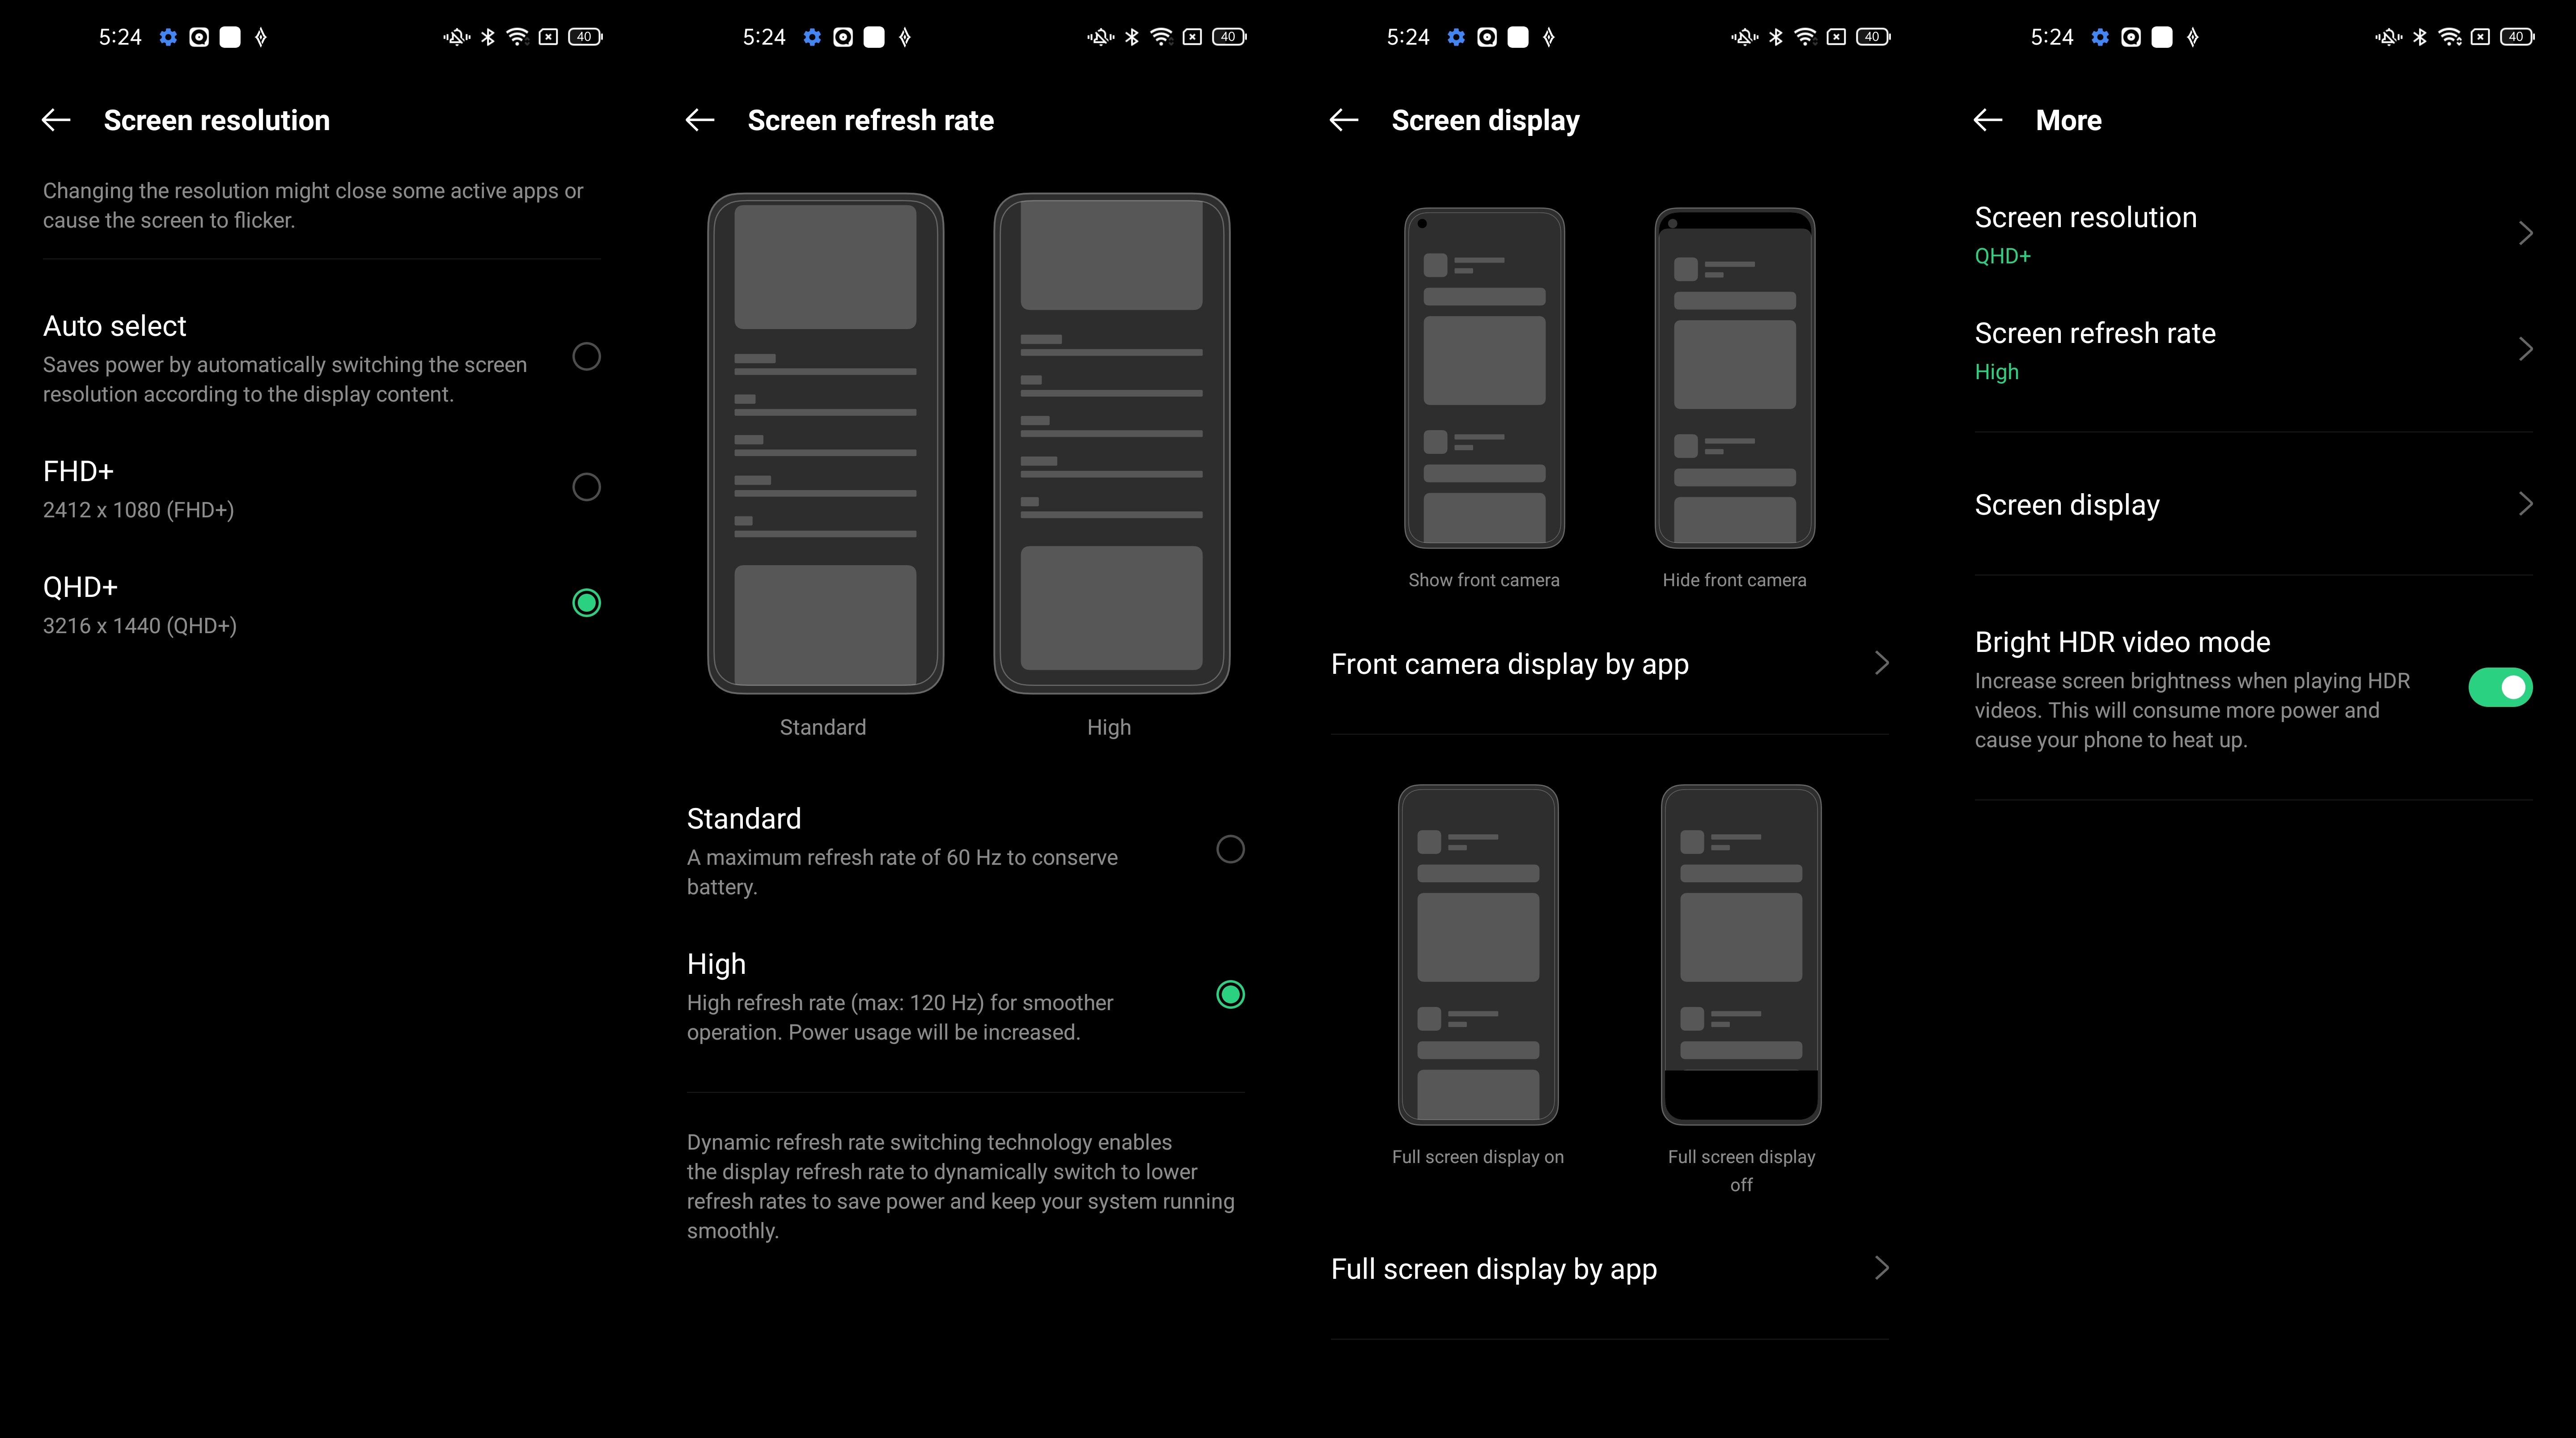Tap the 2412 x 1080 (FHD+) text
This screenshot has height=1438, width=2576.
click(138, 510)
